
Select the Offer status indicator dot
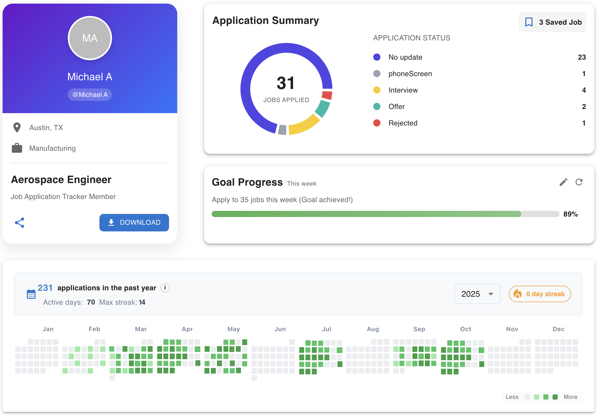(x=377, y=106)
